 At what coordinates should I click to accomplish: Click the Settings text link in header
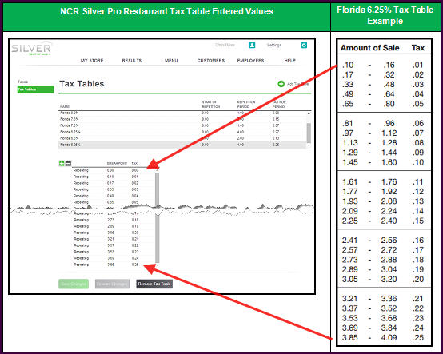click(274, 46)
